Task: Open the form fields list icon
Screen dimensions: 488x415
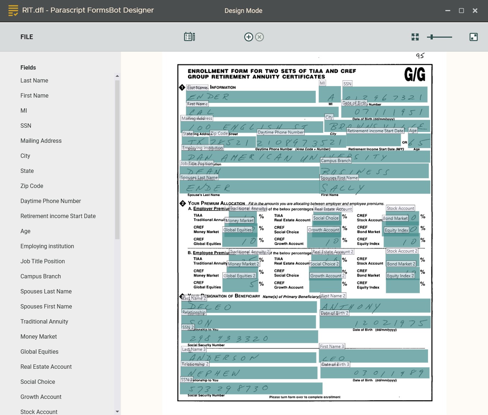Action: pos(189,37)
